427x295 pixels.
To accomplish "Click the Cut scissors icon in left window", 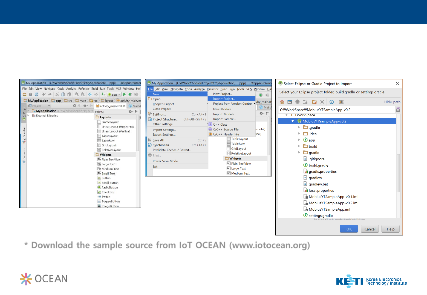I will click(x=57, y=95).
